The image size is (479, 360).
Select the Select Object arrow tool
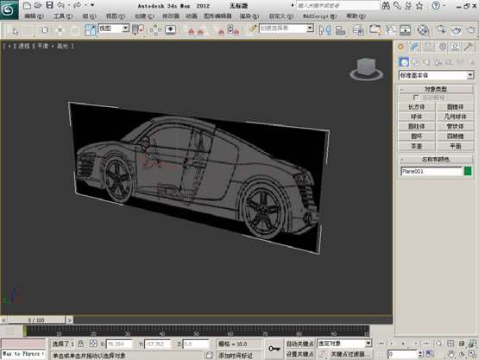click(16, 30)
